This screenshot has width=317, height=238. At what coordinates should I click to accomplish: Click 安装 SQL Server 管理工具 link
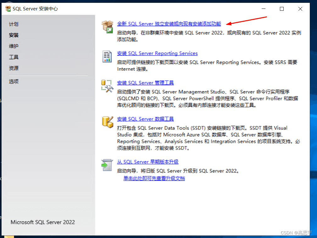click(x=145, y=83)
